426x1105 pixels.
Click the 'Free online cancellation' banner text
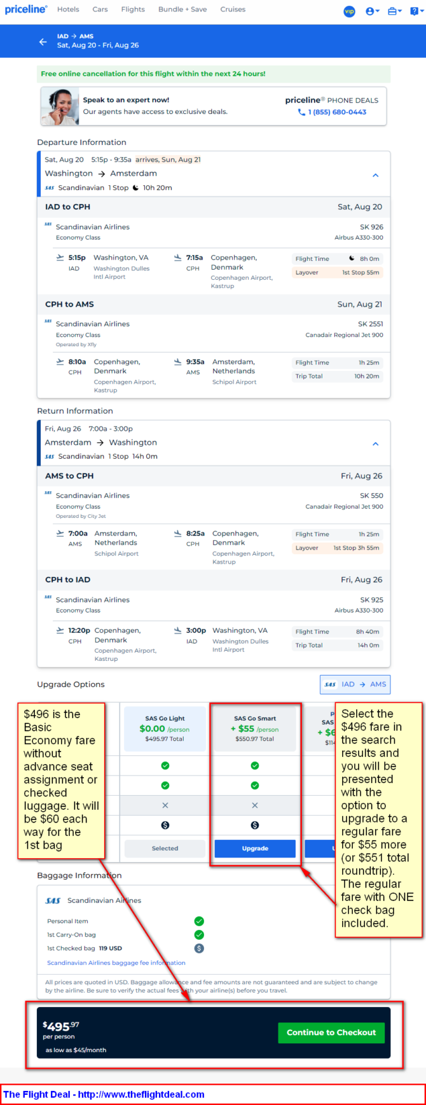153,74
